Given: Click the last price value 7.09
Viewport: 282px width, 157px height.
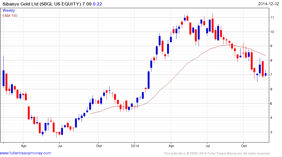Looking at the screenshot, I should pos(87,4).
